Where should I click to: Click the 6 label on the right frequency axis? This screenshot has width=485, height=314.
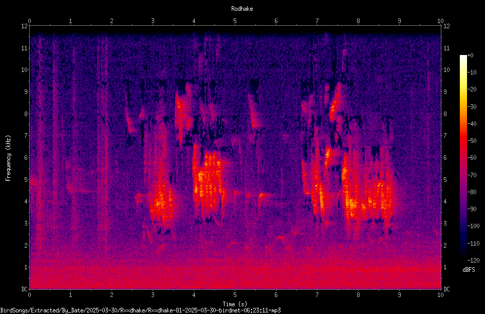click(445, 157)
